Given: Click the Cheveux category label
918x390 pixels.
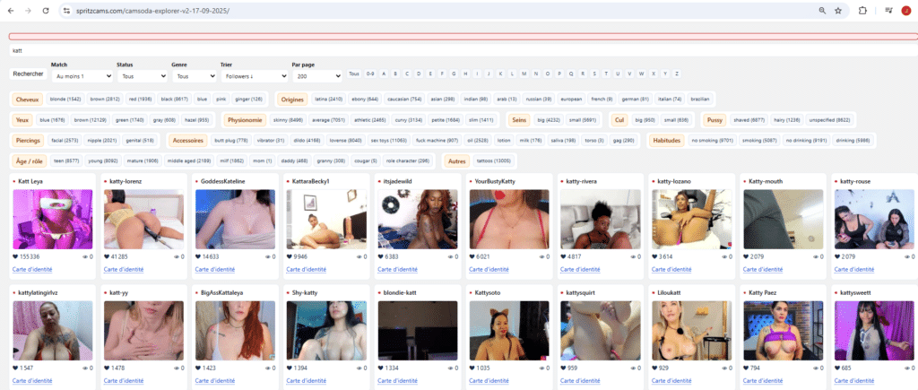Looking at the screenshot, I should [x=28, y=100].
